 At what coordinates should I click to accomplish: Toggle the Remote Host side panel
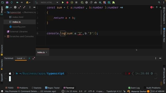click(164, 35)
